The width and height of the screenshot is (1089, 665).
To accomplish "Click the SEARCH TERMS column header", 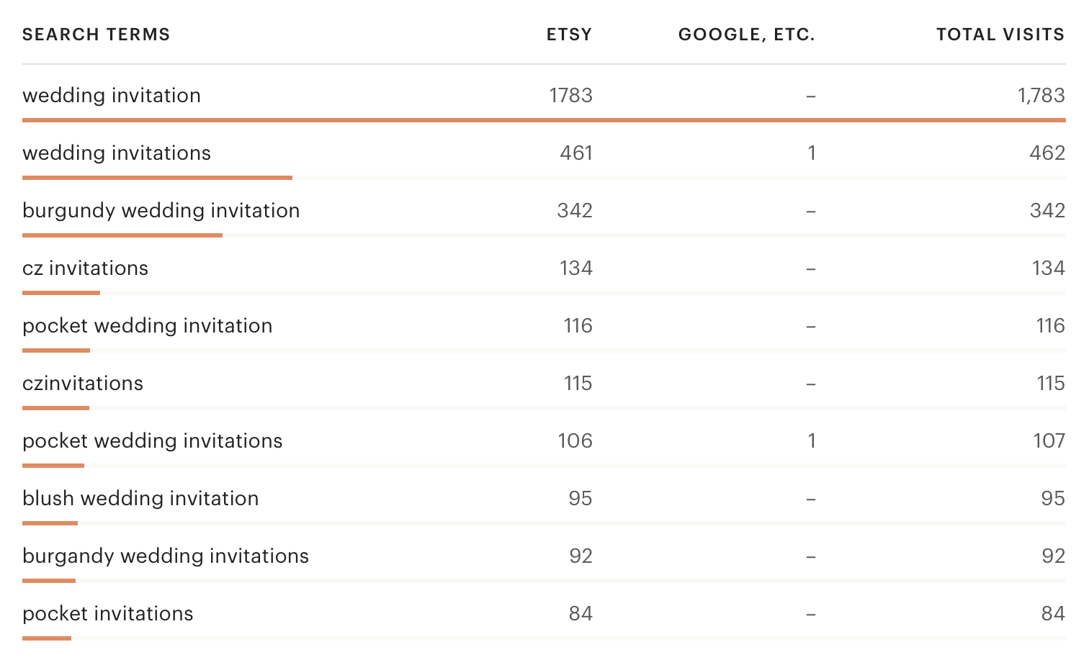I will click(x=96, y=35).
